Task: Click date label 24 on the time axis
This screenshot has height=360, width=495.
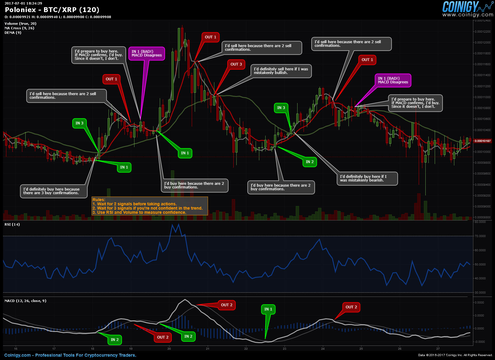Action: (323, 349)
